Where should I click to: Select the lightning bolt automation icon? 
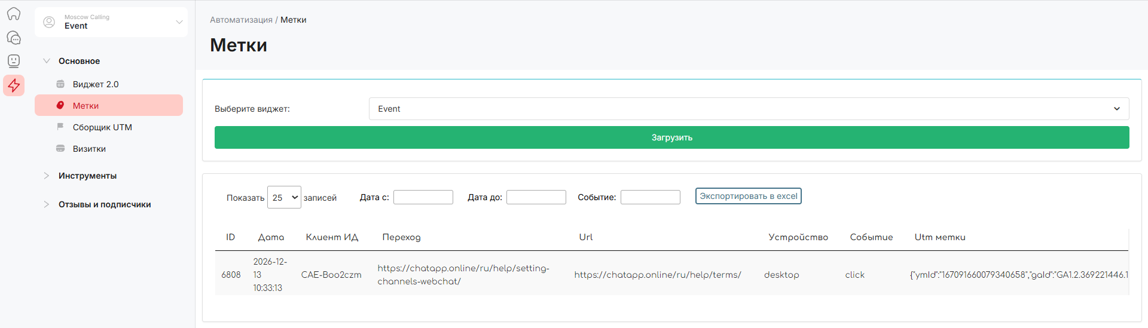coord(14,85)
